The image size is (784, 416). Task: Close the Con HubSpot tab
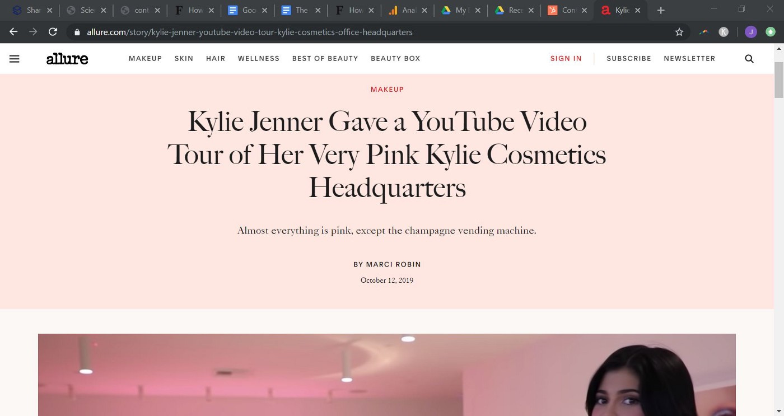pyautogui.click(x=584, y=10)
